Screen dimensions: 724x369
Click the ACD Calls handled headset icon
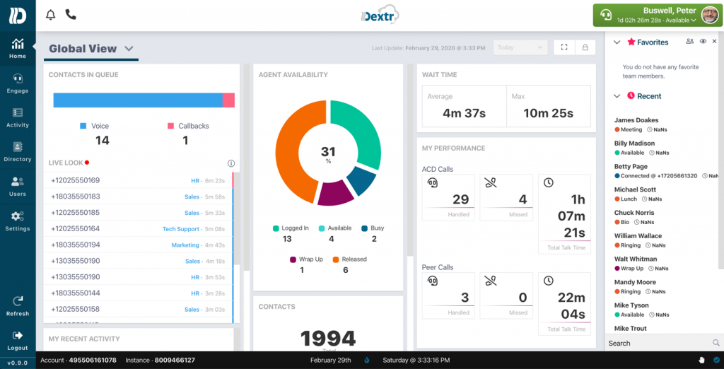click(432, 182)
